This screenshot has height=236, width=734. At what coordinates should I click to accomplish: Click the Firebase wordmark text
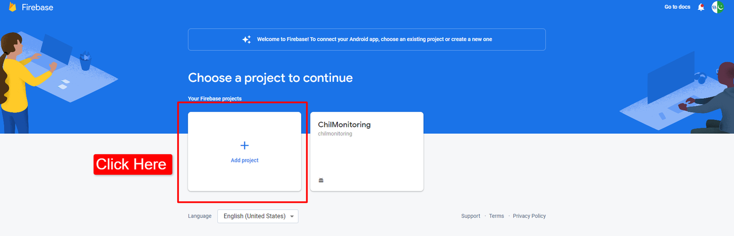(x=37, y=7)
